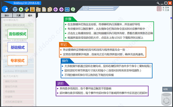
Task: Click text line 系统是多线程的
Action: (x=85, y=89)
